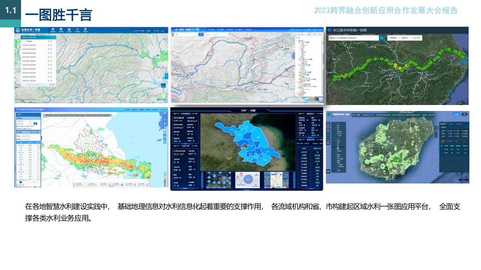
Task: Click the magnifier search button in 黄河一张图
Action: 201,34
